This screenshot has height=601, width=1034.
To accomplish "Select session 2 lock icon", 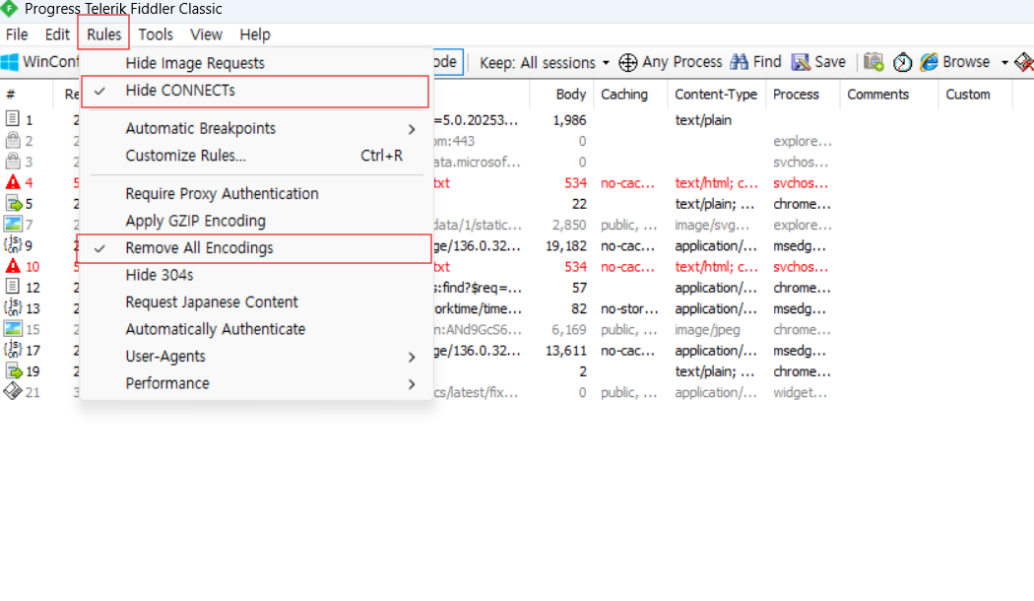I will pos(13,140).
